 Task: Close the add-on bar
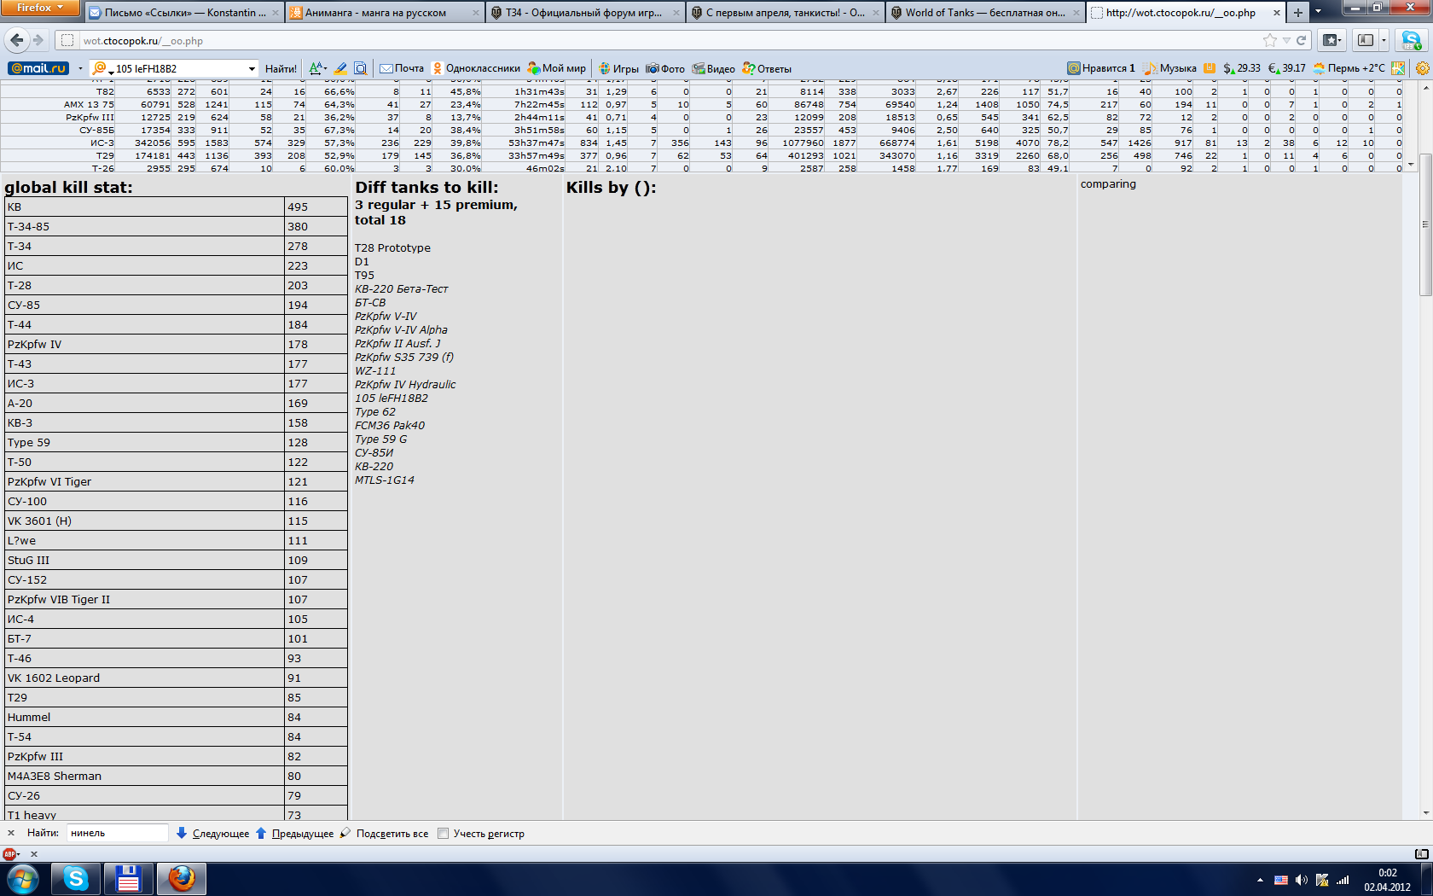(34, 853)
